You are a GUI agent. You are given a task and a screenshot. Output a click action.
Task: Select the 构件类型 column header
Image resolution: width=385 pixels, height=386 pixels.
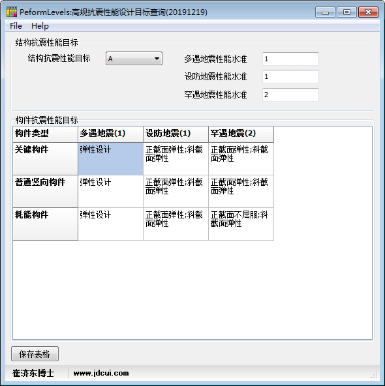coord(45,134)
